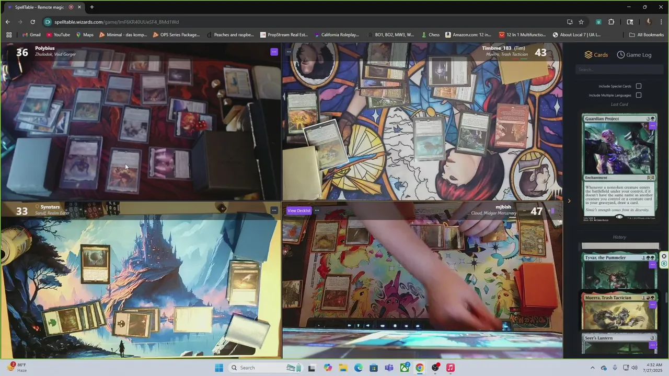
Task: Click the View Decklist button on mjbish's feed
Action: tap(299, 210)
